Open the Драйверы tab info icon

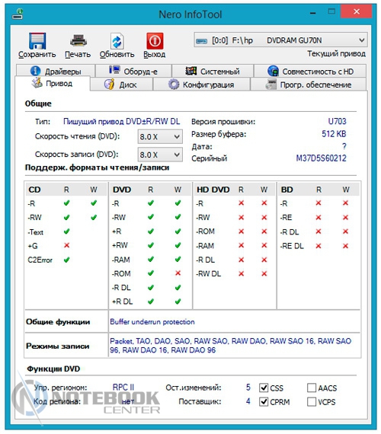tap(35, 71)
